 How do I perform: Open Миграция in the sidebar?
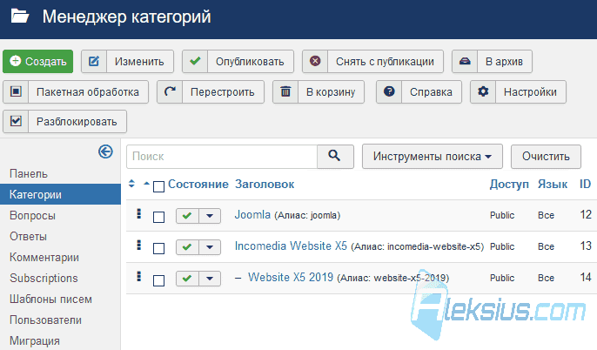tap(35, 341)
